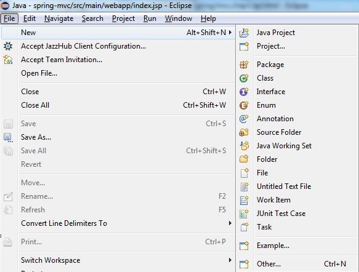Click the greyed Save All icon
The image size is (359, 272).
8,151
